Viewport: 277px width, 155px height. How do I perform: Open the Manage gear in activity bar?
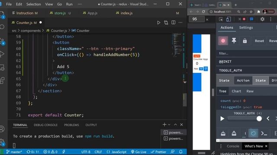3,142
